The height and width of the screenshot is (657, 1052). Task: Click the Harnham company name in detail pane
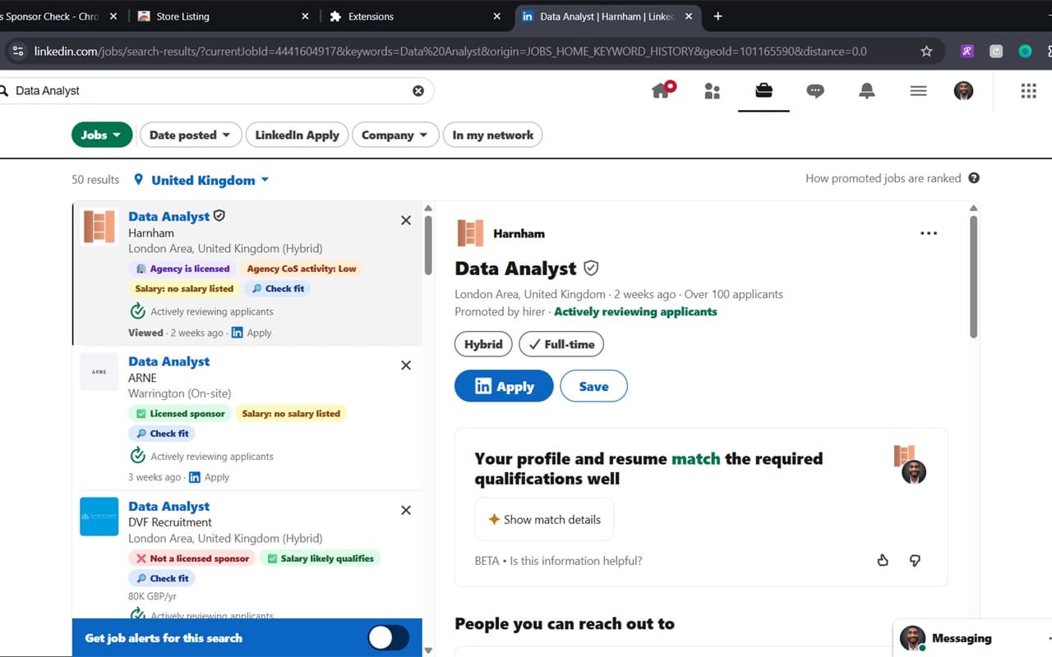tap(519, 233)
